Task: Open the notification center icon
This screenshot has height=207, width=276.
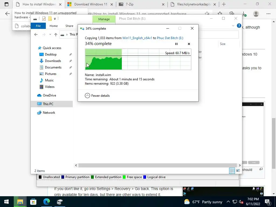Action: 268,202
